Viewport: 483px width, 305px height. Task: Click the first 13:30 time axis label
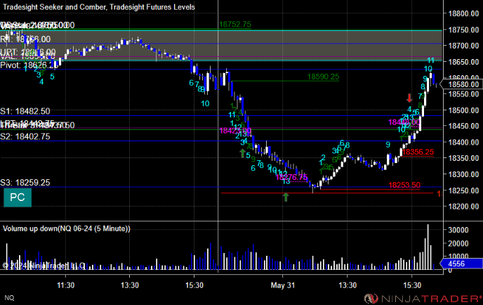tap(130, 285)
